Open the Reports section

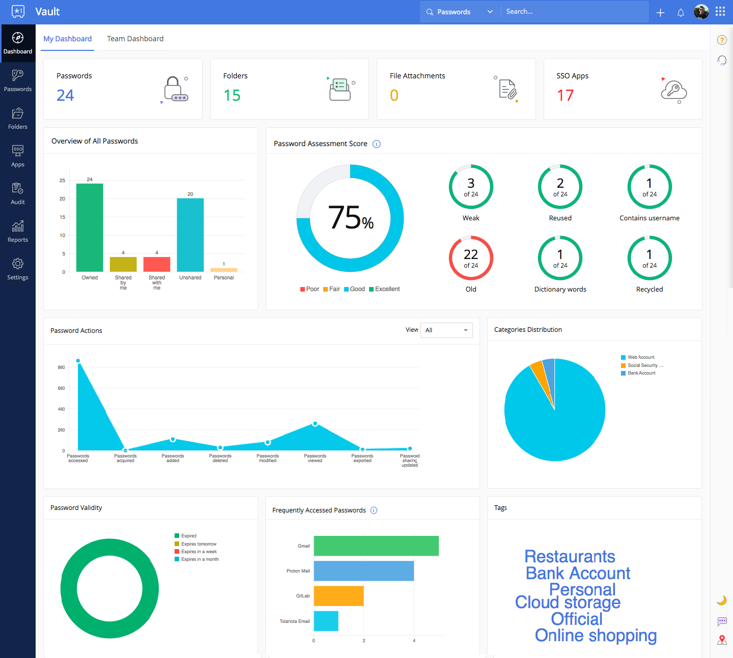[18, 232]
